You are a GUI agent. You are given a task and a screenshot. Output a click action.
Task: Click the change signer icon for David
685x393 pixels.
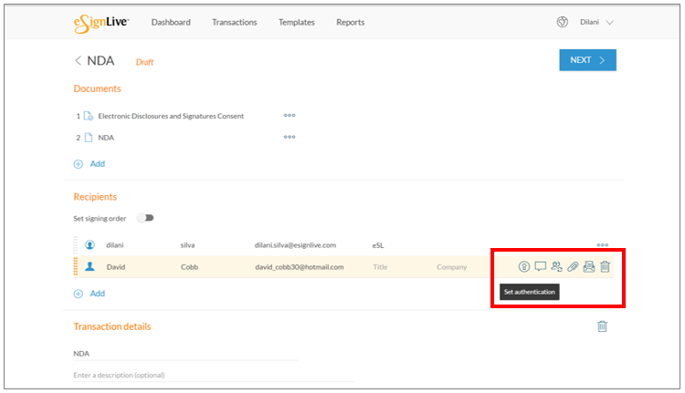point(556,266)
